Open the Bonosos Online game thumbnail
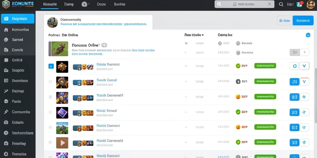 click(x=58, y=49)
